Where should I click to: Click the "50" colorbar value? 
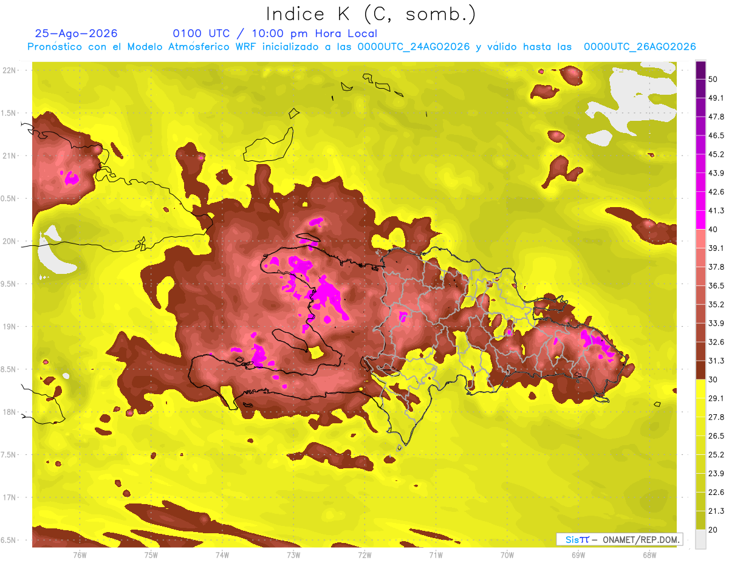point(713,79)
